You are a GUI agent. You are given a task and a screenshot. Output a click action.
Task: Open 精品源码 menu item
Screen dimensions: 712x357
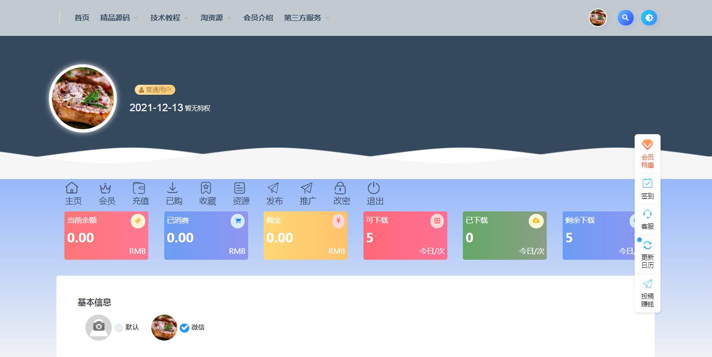tap(115, 18)
